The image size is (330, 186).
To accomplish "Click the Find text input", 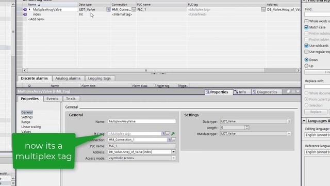I will click(x=317, y=14).
